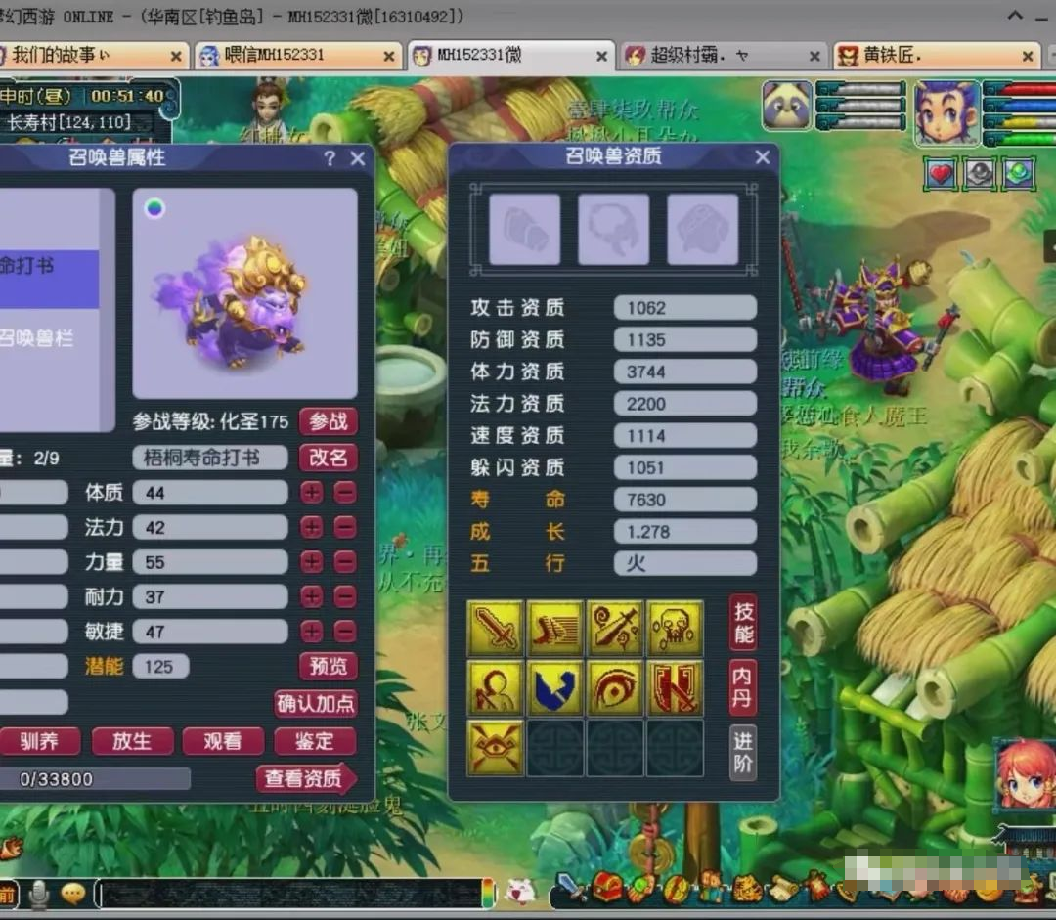Click the 观看 view button
The image size is (1056, 920).
223,741
